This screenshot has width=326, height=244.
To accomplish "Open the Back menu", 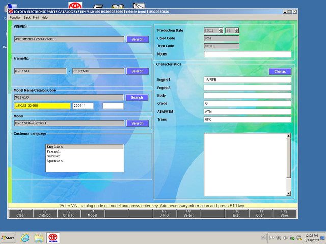I will click(27, 18).
